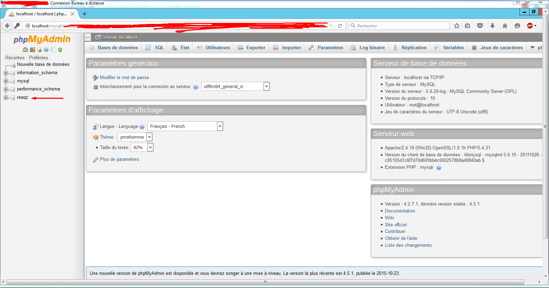Select the reaqz database name
The width and height of the screenshot is (549, 288).
coord(23,97)
